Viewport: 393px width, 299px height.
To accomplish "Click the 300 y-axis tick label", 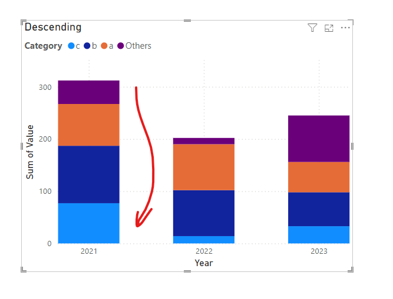I will click(45, 88).
